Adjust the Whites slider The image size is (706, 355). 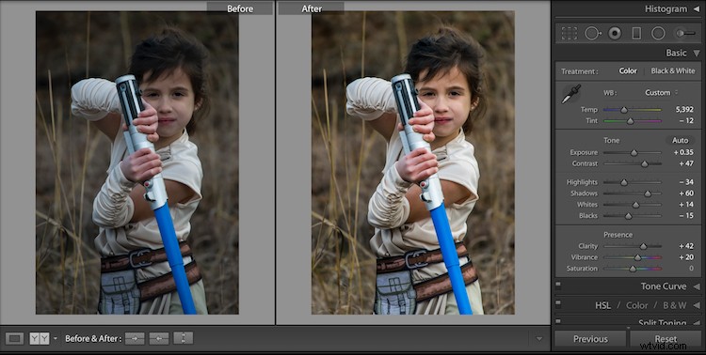point(635,205)
